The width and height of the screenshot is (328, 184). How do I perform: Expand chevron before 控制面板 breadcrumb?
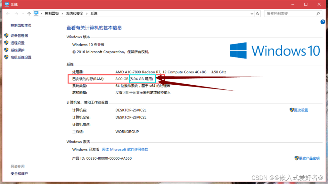[41, 13]
